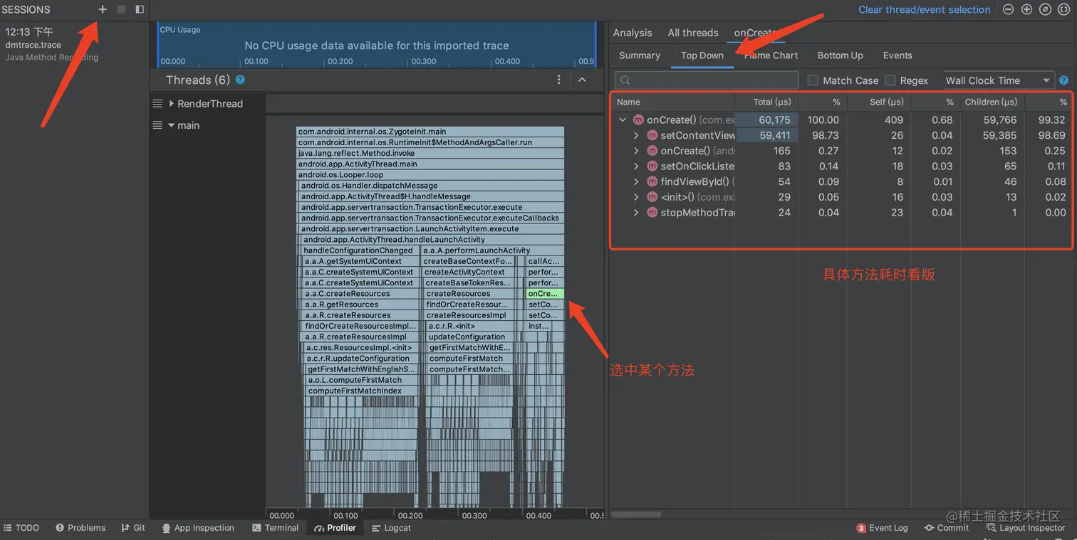Switch to the All threads tab

pos(693,33)
